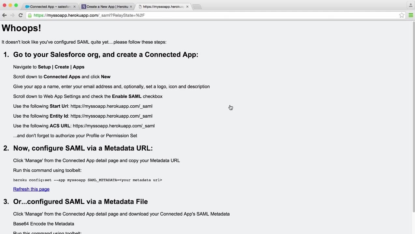Click the browser forward arrow
Image resolution: width=415 pixels, height=234 pixels.
[x=12, y=15]
